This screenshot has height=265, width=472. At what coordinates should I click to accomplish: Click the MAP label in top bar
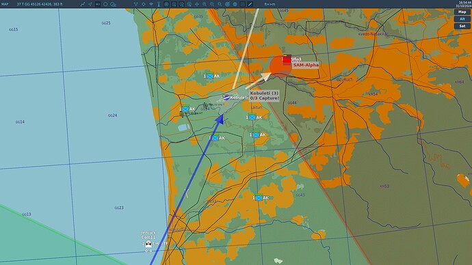5,4
